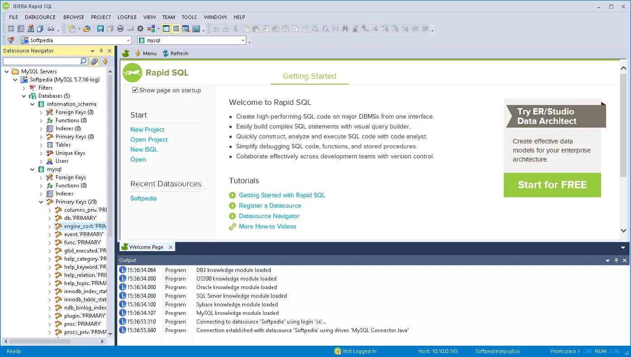This screenshot has height=357, width=631.
Task: Click the Print icon in toolbar
Action: (x=120, y=29)
